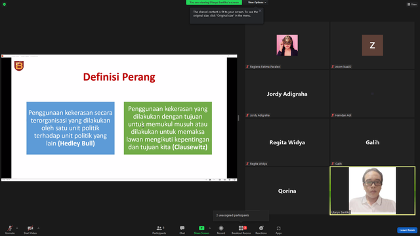This screenshot has height=236, width=420.
Task: Open Breakout Rooms
Action: point(241,229)
